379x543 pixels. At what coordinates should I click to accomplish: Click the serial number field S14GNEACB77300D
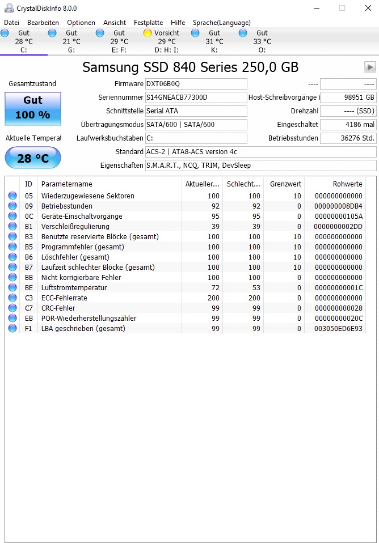(x=196, y=97)
